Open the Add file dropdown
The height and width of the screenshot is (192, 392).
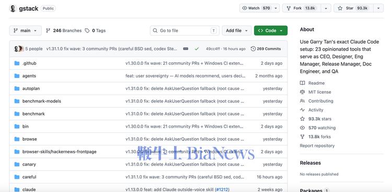[x=236, y=30]
